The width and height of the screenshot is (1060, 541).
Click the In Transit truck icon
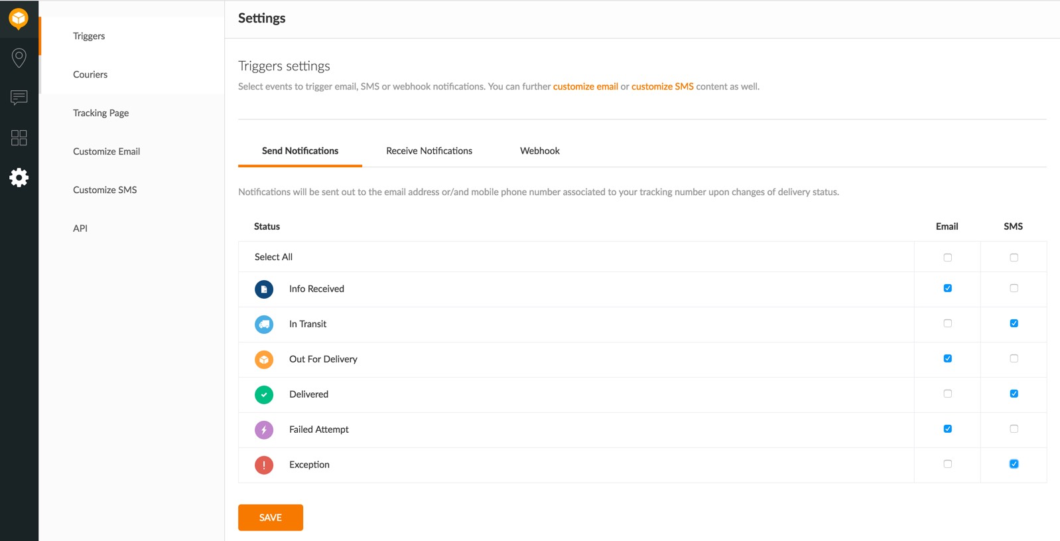(x=264, y=325)
